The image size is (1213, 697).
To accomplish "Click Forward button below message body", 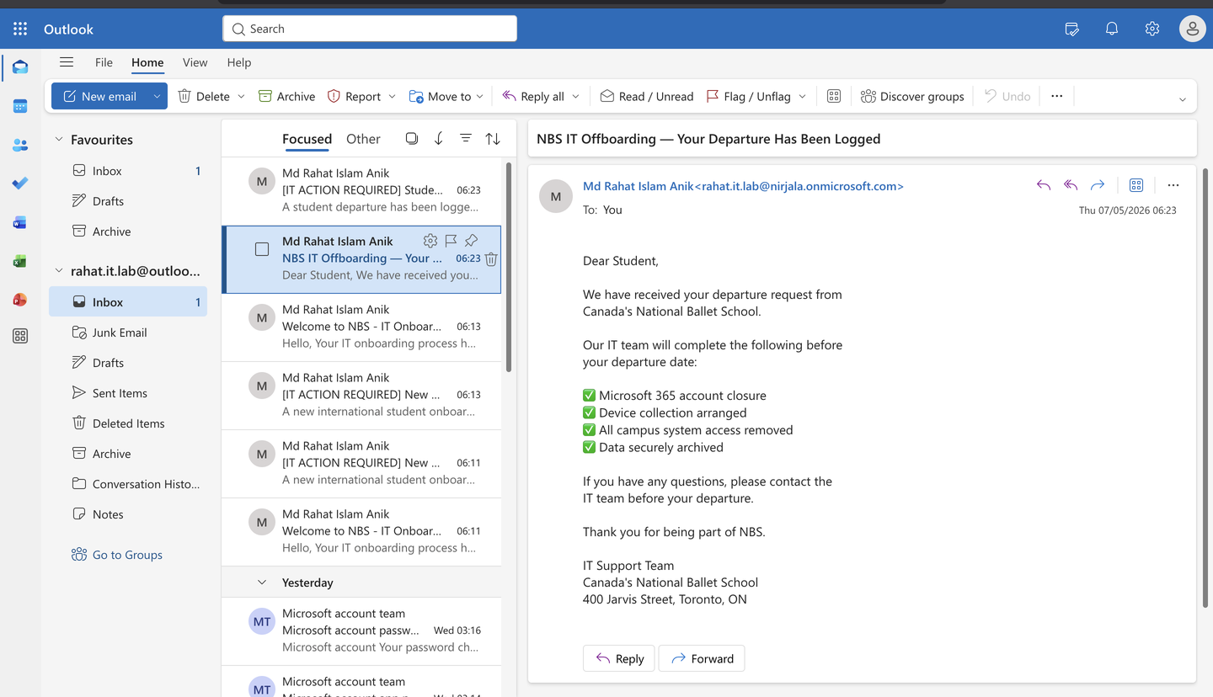I will pyautogui.click(x=702, y=658).
